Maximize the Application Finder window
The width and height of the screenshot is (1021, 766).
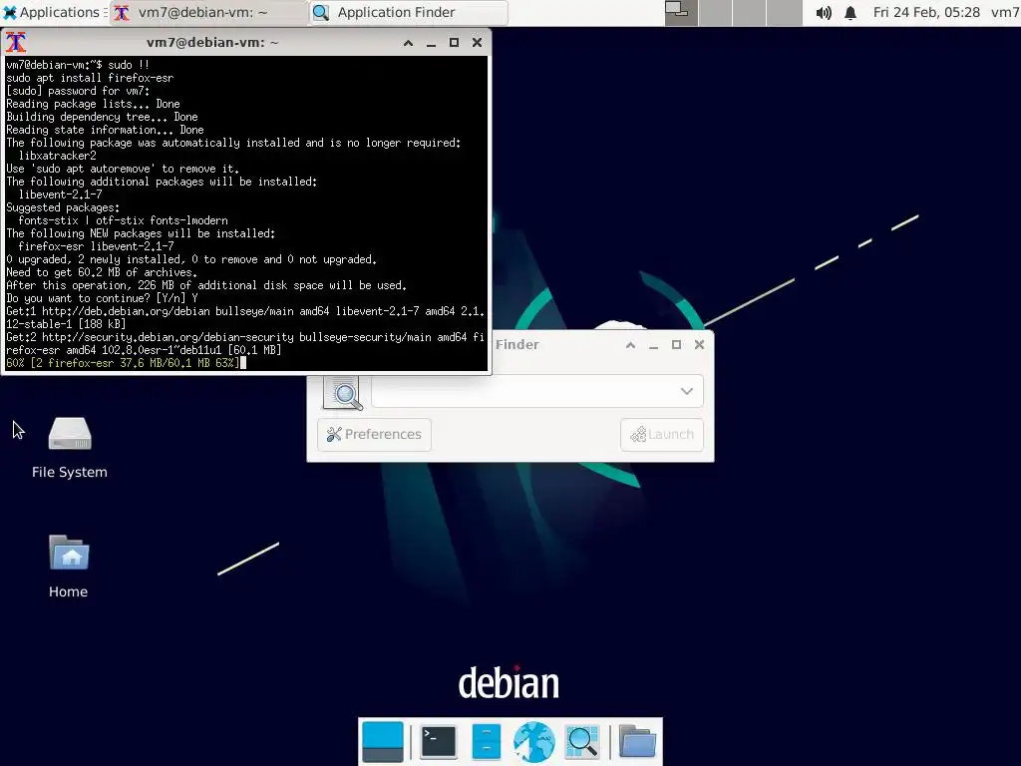677,345
